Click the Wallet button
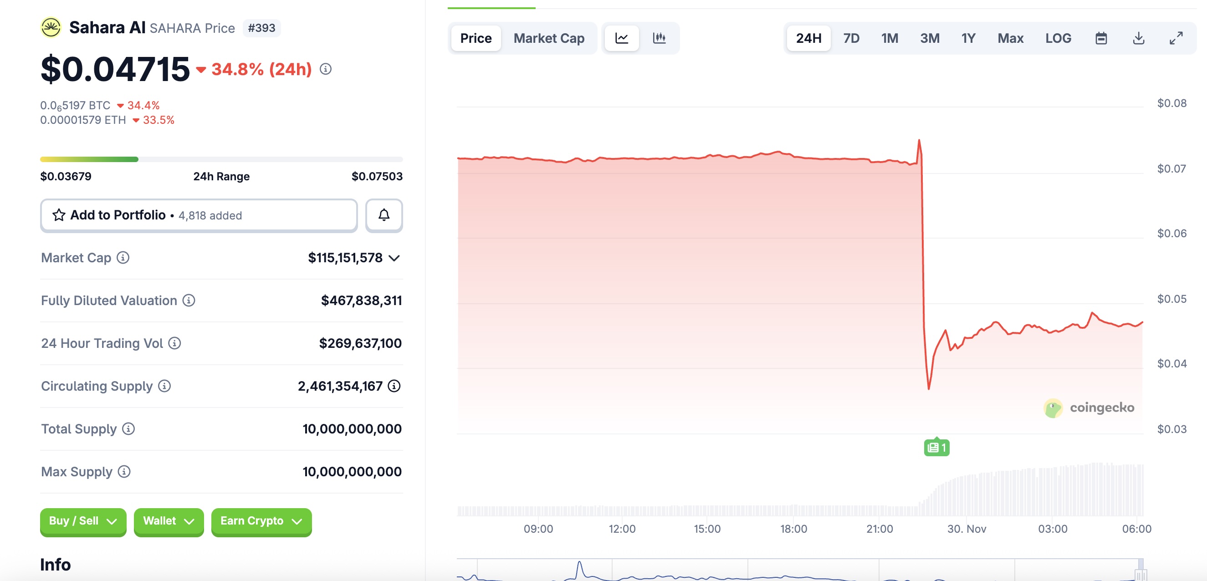The width and height of the screenshot is (1207, 581). (169, 521)
